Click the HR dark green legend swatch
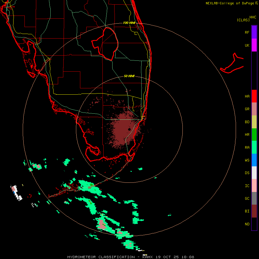259x259 pixels. (x=254, y=135)
